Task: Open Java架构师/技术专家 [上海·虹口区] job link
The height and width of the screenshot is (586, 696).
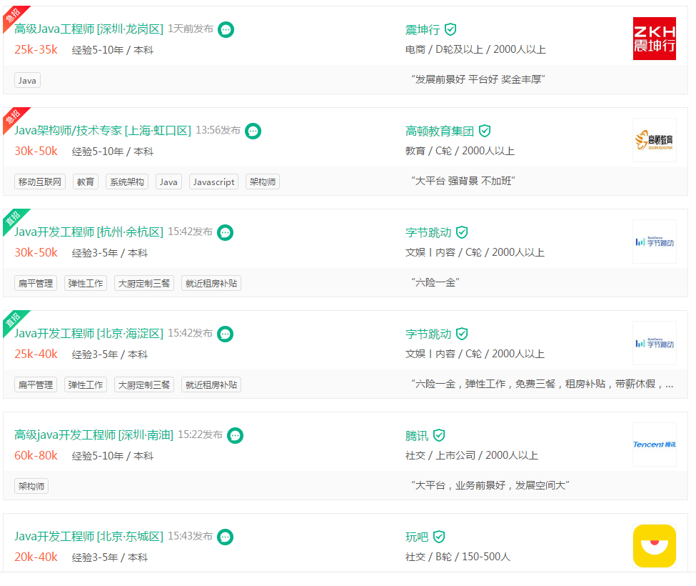Action: 103,131
